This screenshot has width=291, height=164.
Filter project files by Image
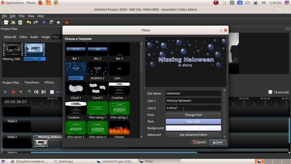click(x=45, y=37)
